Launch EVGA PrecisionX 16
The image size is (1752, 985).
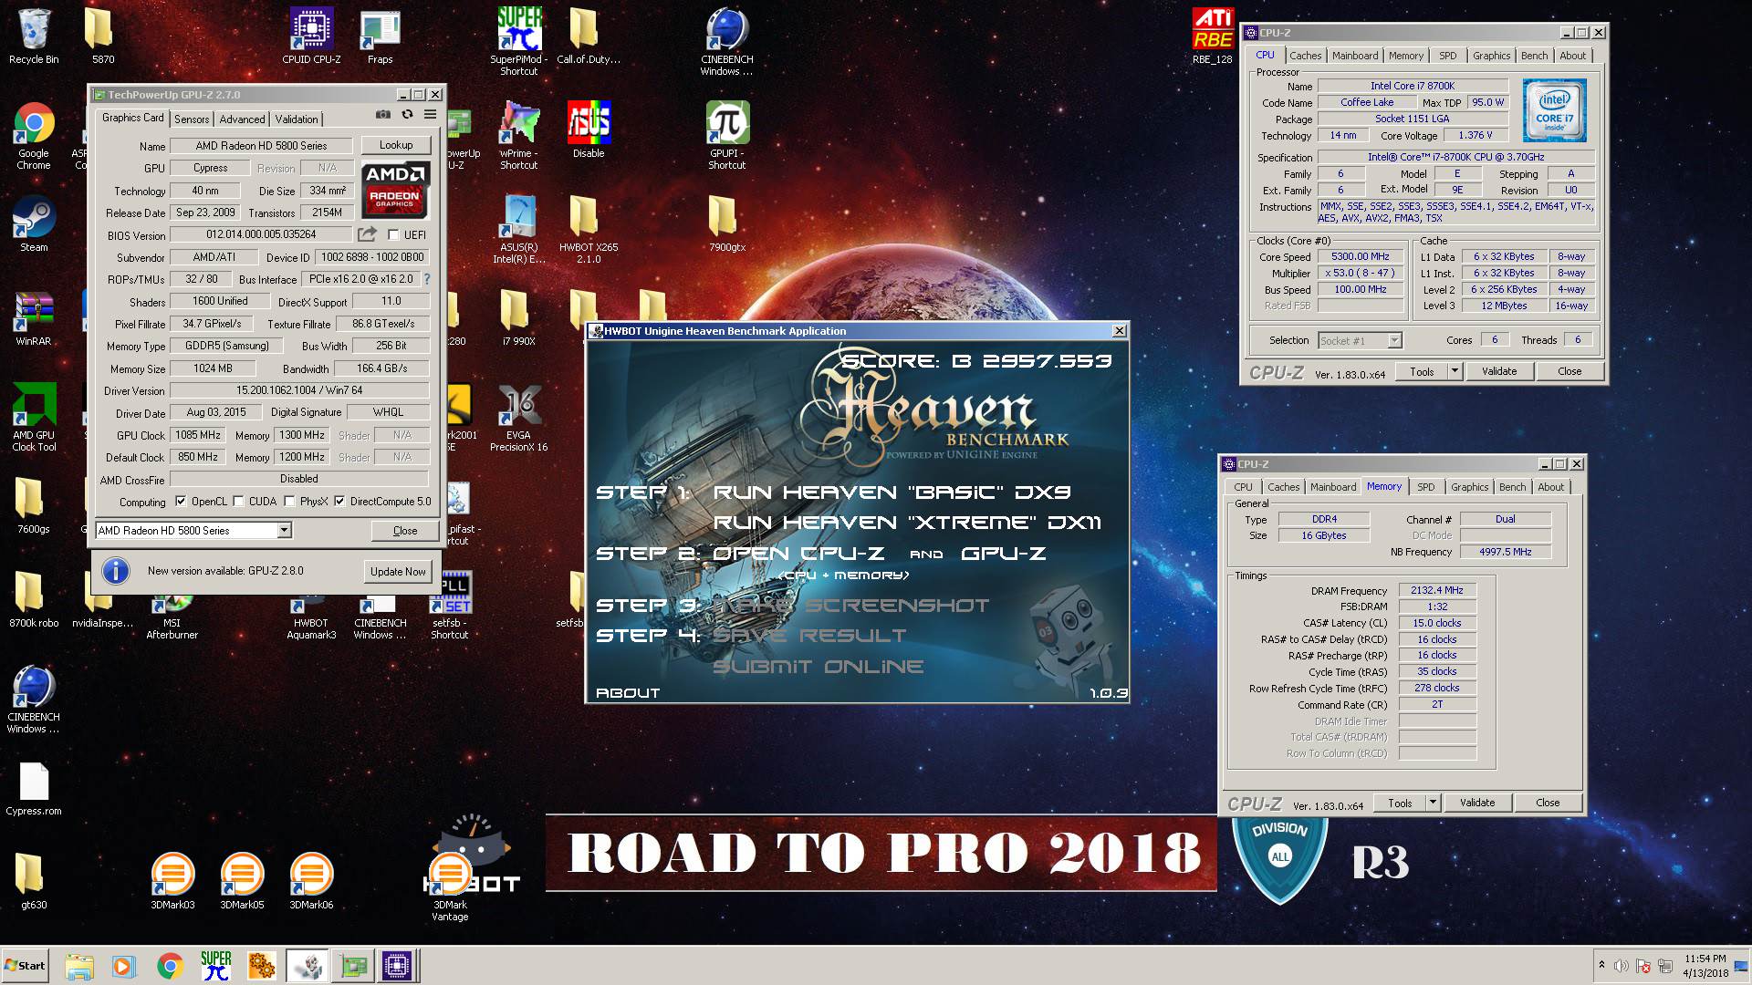[x=519, y=417]
